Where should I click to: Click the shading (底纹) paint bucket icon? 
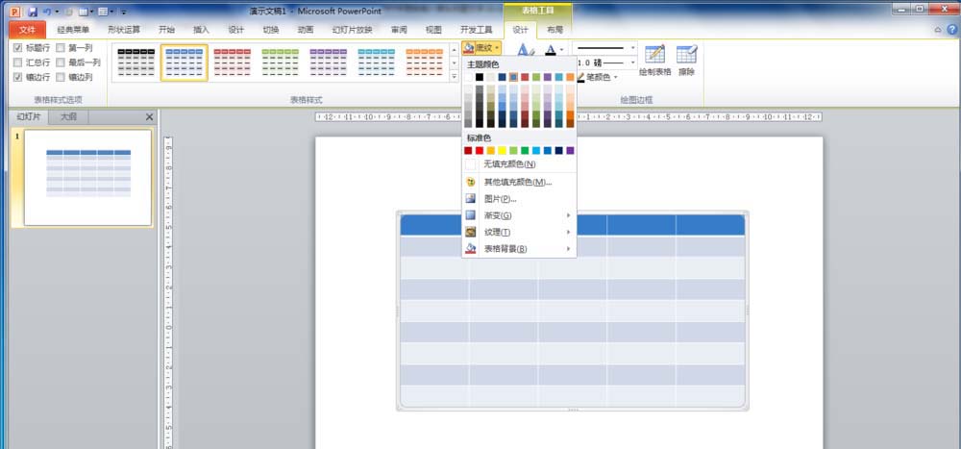point(469,47)
